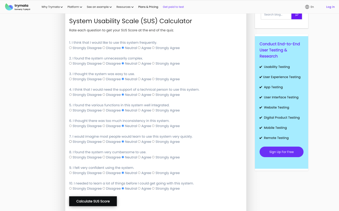The height and width of the screenshot is (211, 339).
Task: Expand the Resources menu
Action: pos(125,7)
